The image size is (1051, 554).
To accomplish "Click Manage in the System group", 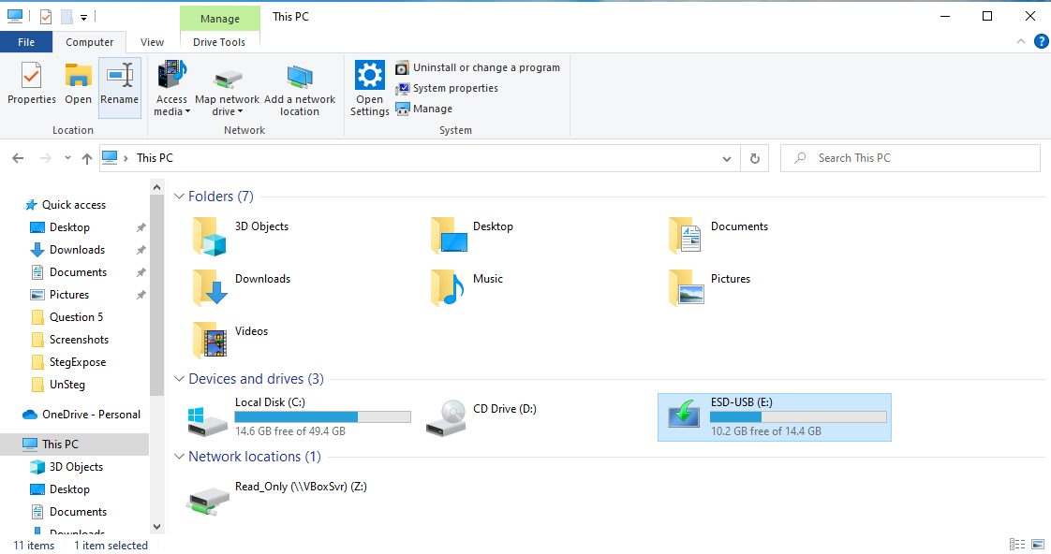I will (423, 109).
